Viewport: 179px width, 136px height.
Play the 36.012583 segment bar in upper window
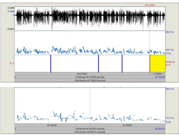[82, 74]
